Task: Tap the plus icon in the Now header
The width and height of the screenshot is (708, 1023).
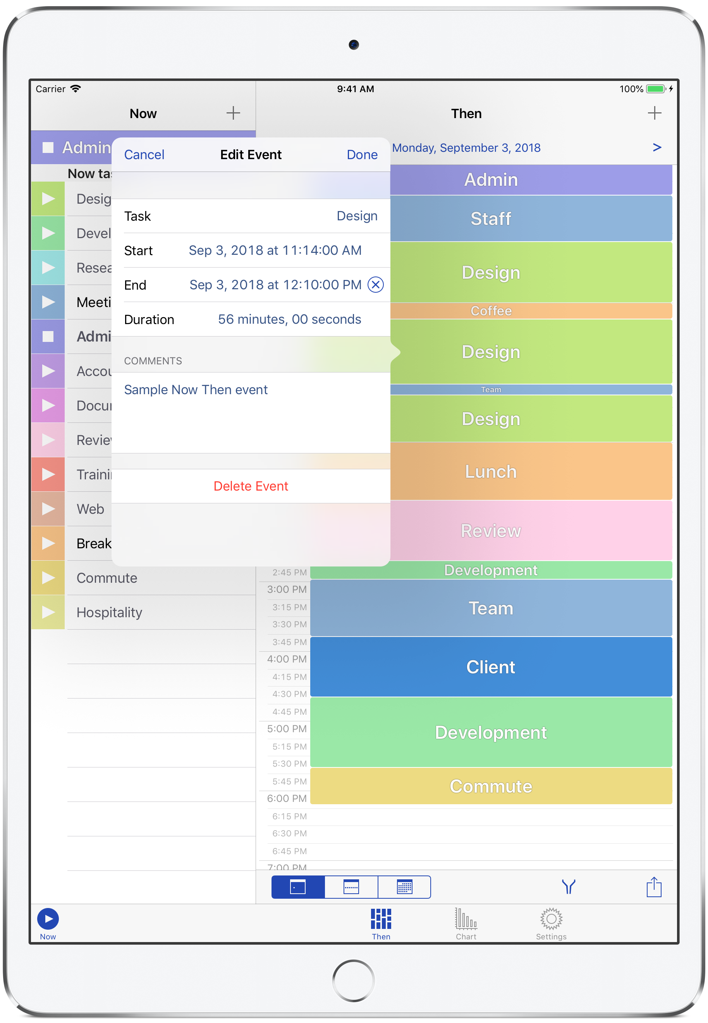Action: (x=233, y=113)
